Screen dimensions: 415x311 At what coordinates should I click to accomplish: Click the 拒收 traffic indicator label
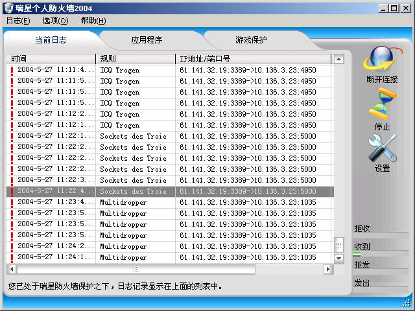tap(362, 228)
